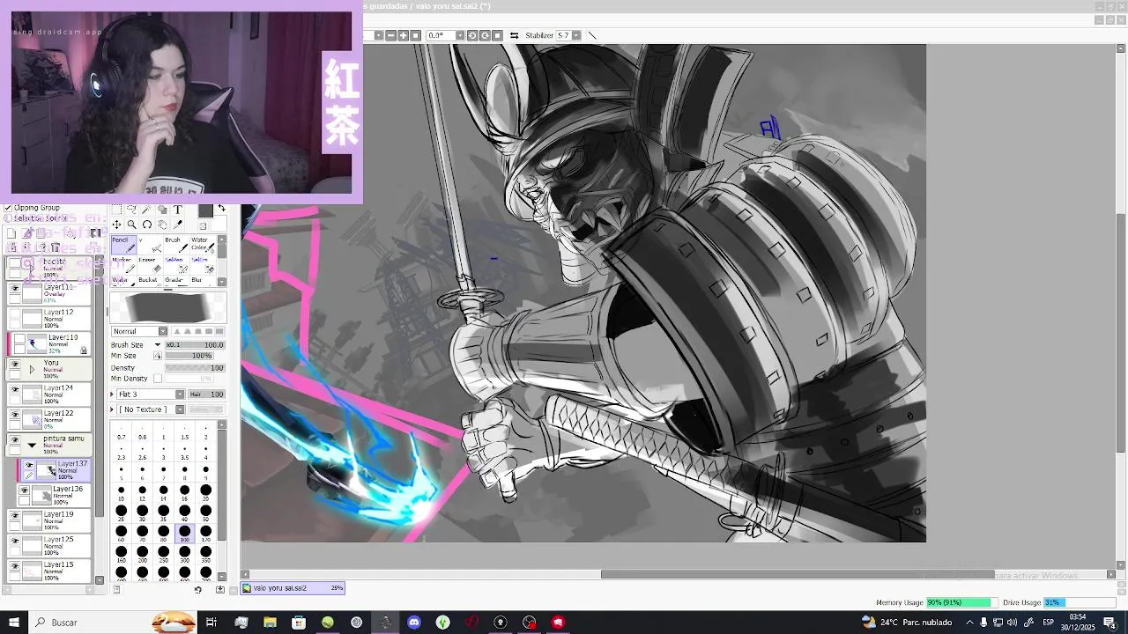Viewport: 1128px width, 634px height.
Task: Choose the Brush tool
Action: coord(176,246)
